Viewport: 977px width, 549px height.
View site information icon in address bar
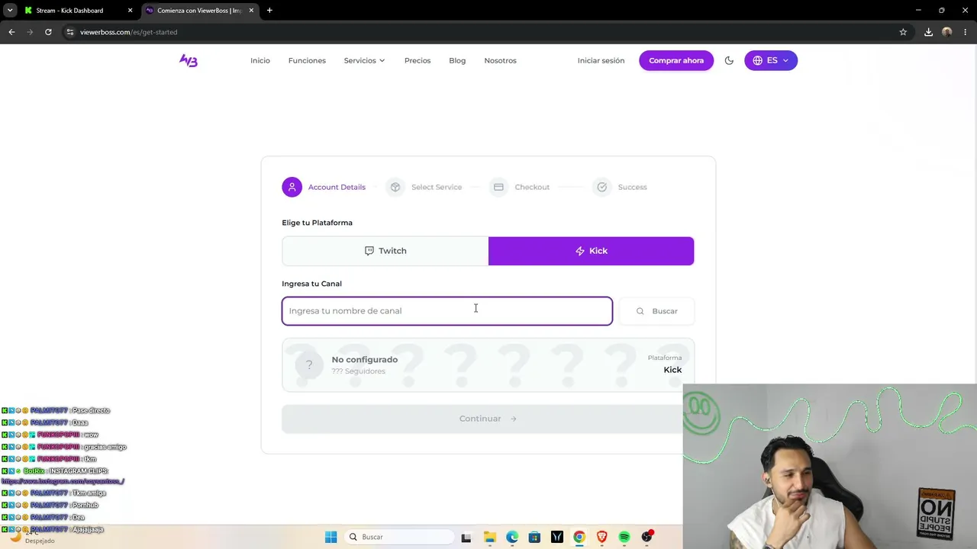click(x=69, y=32)
